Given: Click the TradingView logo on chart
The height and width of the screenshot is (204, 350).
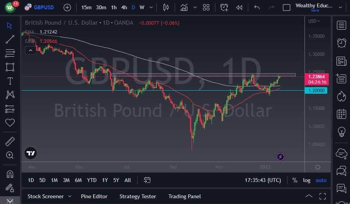Looking at the screenshot, I should pyautogui.click(x=30, y=153).
